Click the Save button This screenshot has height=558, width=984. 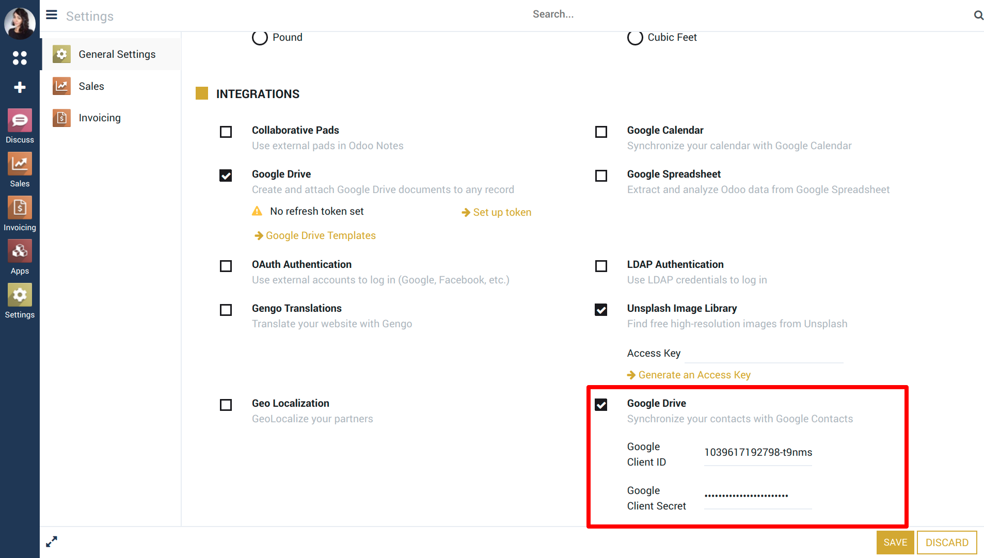(895, 543)
